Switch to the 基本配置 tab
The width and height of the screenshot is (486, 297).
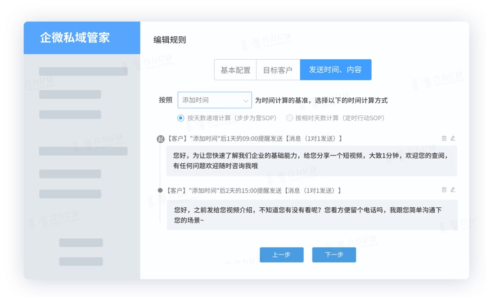click(235, 70)
